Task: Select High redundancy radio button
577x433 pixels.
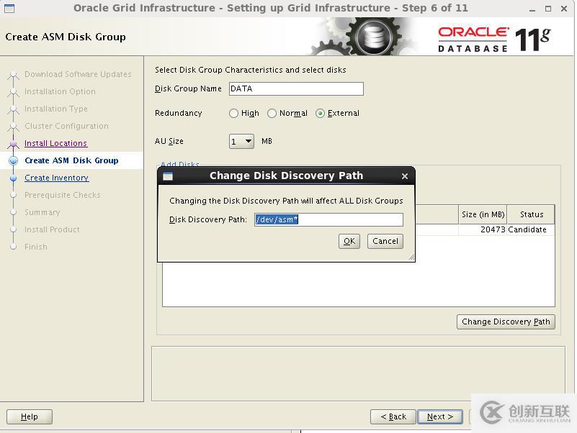Action: [233, 113]
